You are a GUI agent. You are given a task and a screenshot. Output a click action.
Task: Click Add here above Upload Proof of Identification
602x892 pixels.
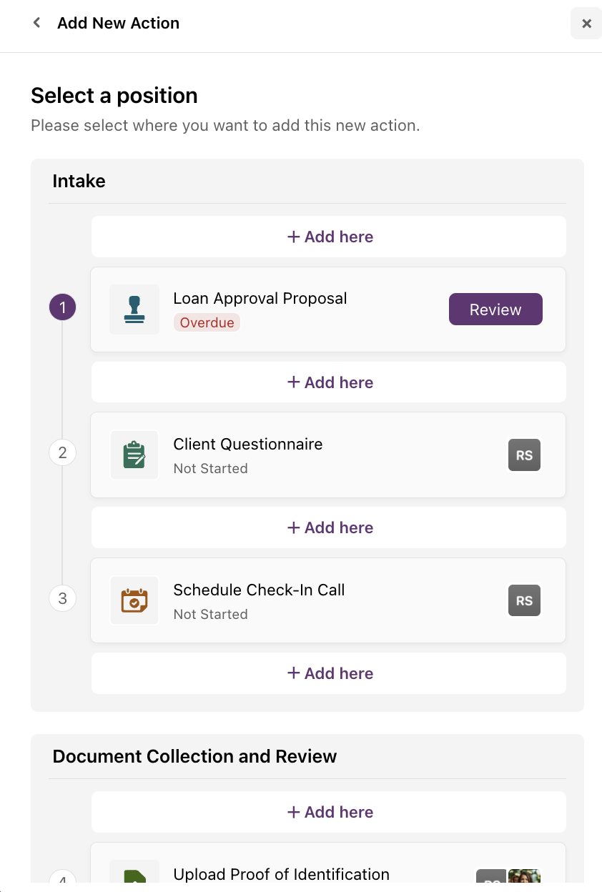click(329, 811)
